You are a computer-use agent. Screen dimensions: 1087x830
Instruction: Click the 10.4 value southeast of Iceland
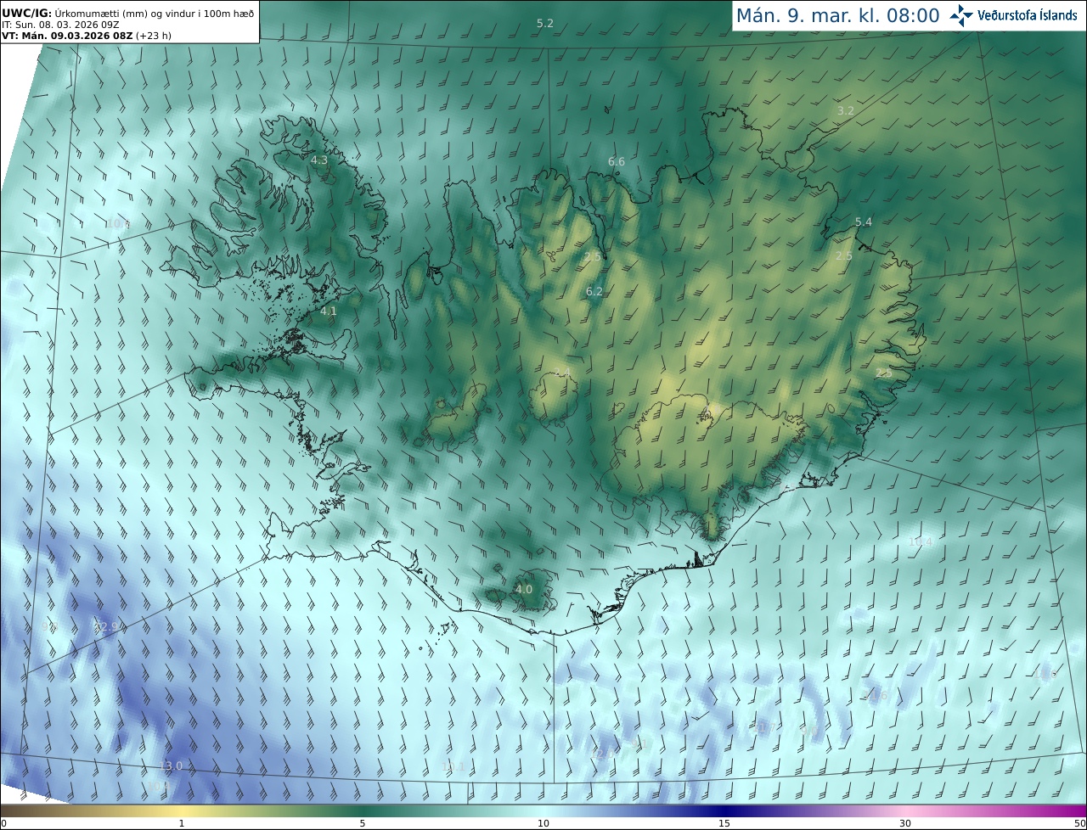click(921, 542)
